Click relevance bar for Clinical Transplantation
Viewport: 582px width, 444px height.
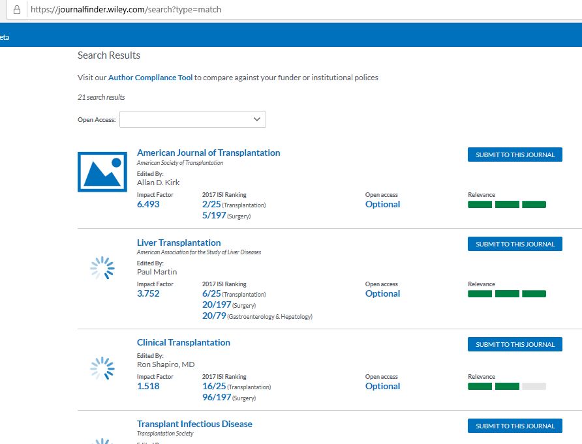(507, 386)
